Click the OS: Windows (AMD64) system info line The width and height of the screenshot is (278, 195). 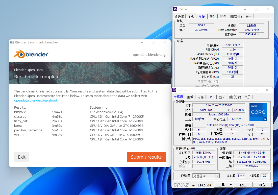pyautogui.click(x=107, y=112)
